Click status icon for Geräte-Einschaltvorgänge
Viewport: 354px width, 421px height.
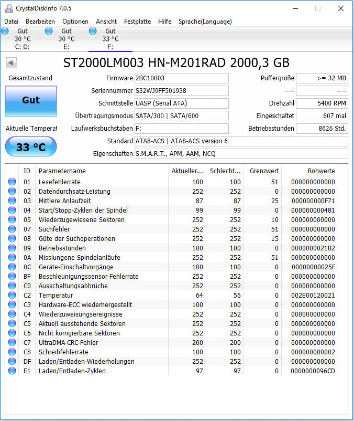(12, 267)
